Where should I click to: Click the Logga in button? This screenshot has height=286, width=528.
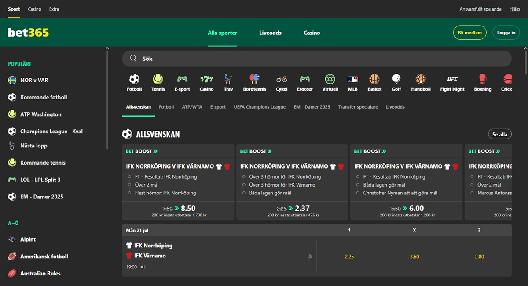coord(506,33)
